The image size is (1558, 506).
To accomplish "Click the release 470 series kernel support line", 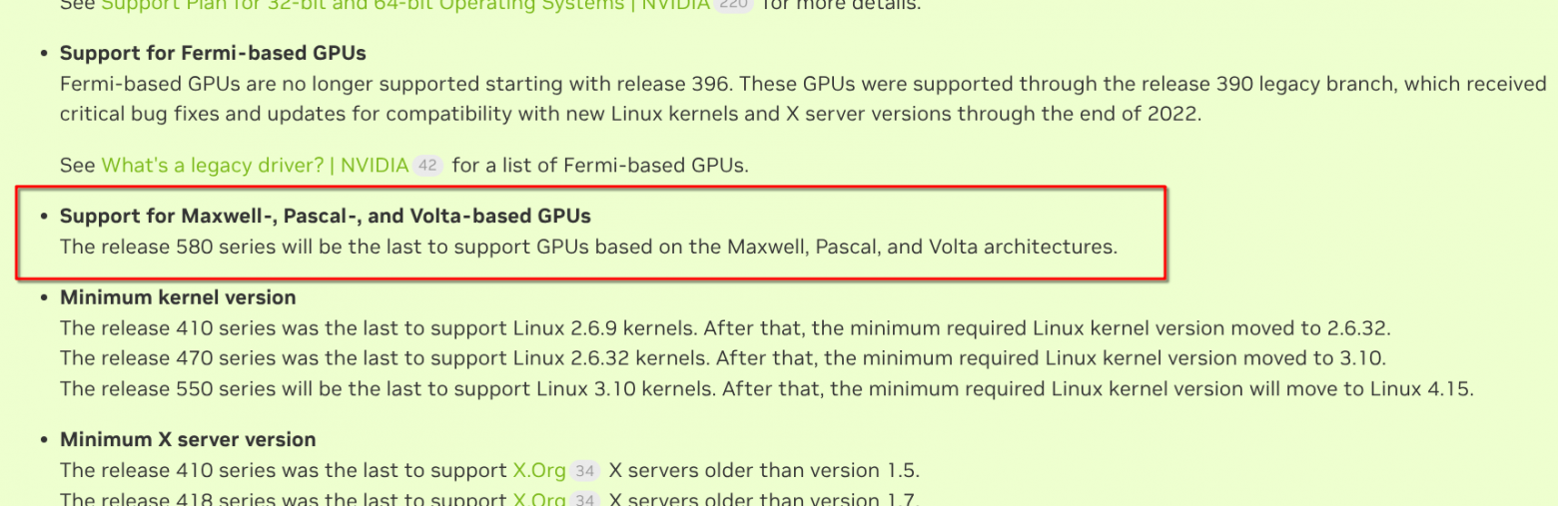I will [x=722, y=357].
